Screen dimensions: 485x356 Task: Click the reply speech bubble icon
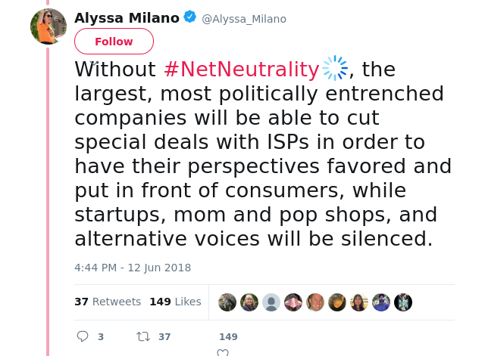(x=83, y=336)
